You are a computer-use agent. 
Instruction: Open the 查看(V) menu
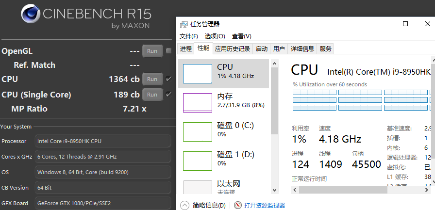click(241, 36)
